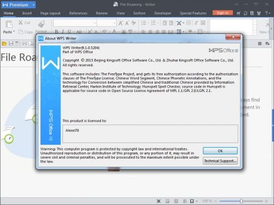
Task: Click the Paste clipboard icon
Action: 9,24
